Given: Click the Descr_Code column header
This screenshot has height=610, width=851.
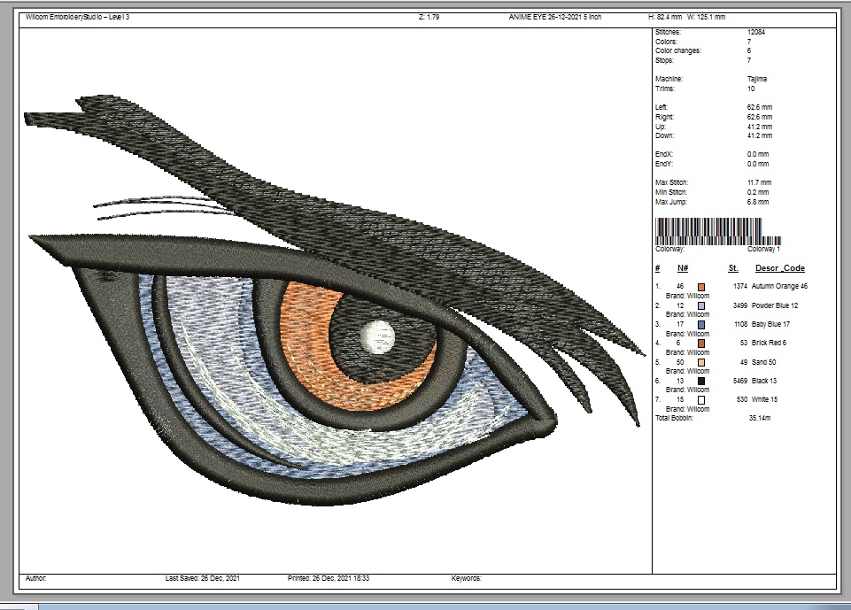Looking at the screenshot, I should click(779, 268).
